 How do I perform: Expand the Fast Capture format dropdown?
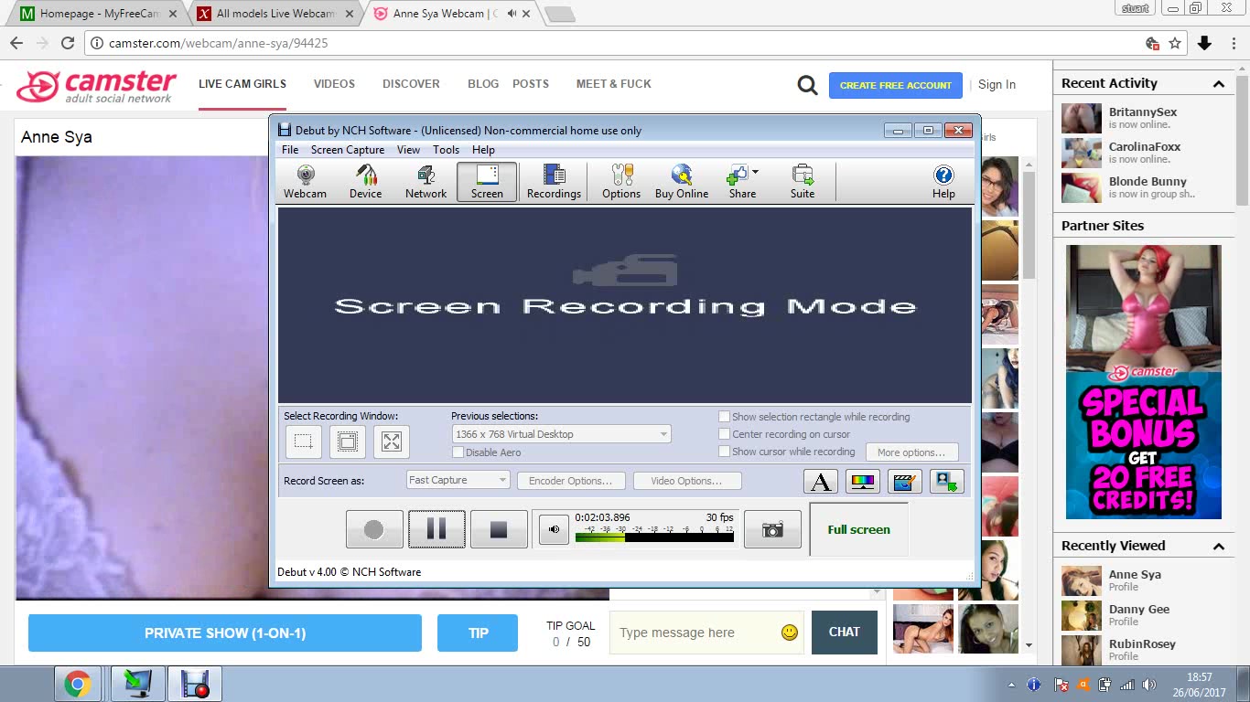click(458, 480)
